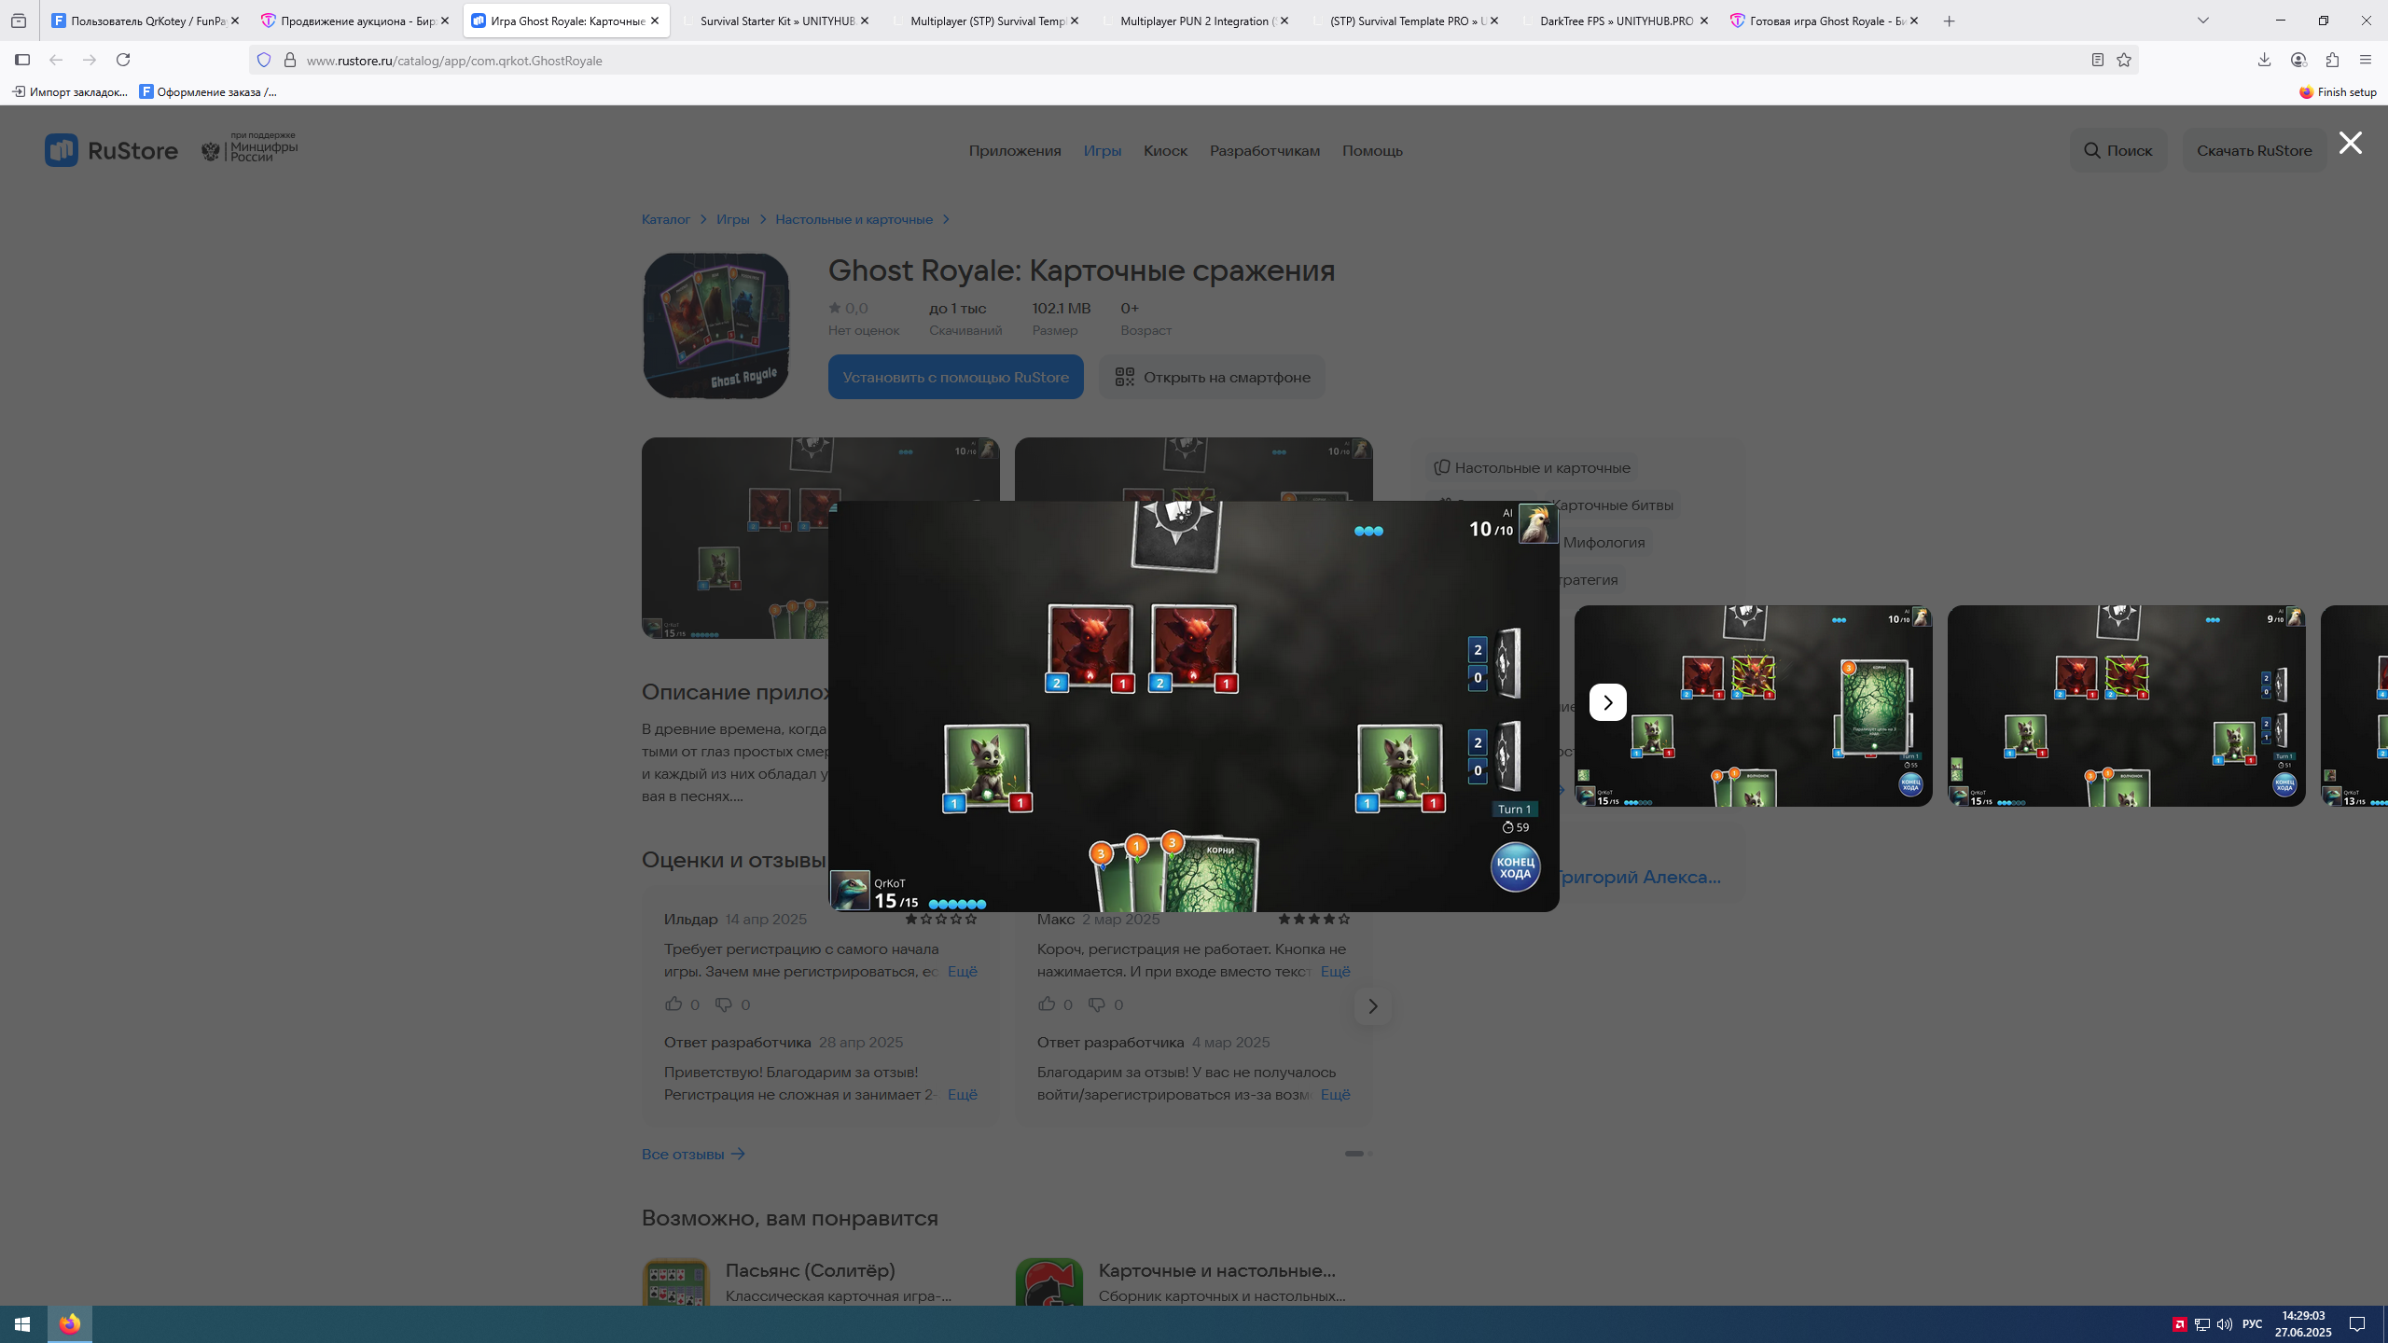Open the Firefox hamburger menu
Image resolution: width=2388 pixels, height=1343 pixels.
coord(2365,60)
